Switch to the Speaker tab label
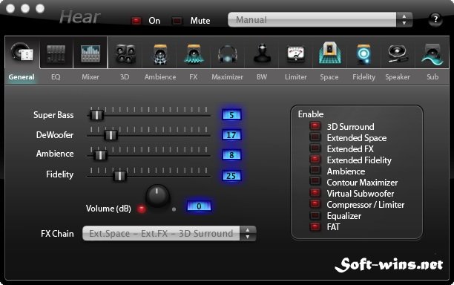 click(x=398, y=77)
